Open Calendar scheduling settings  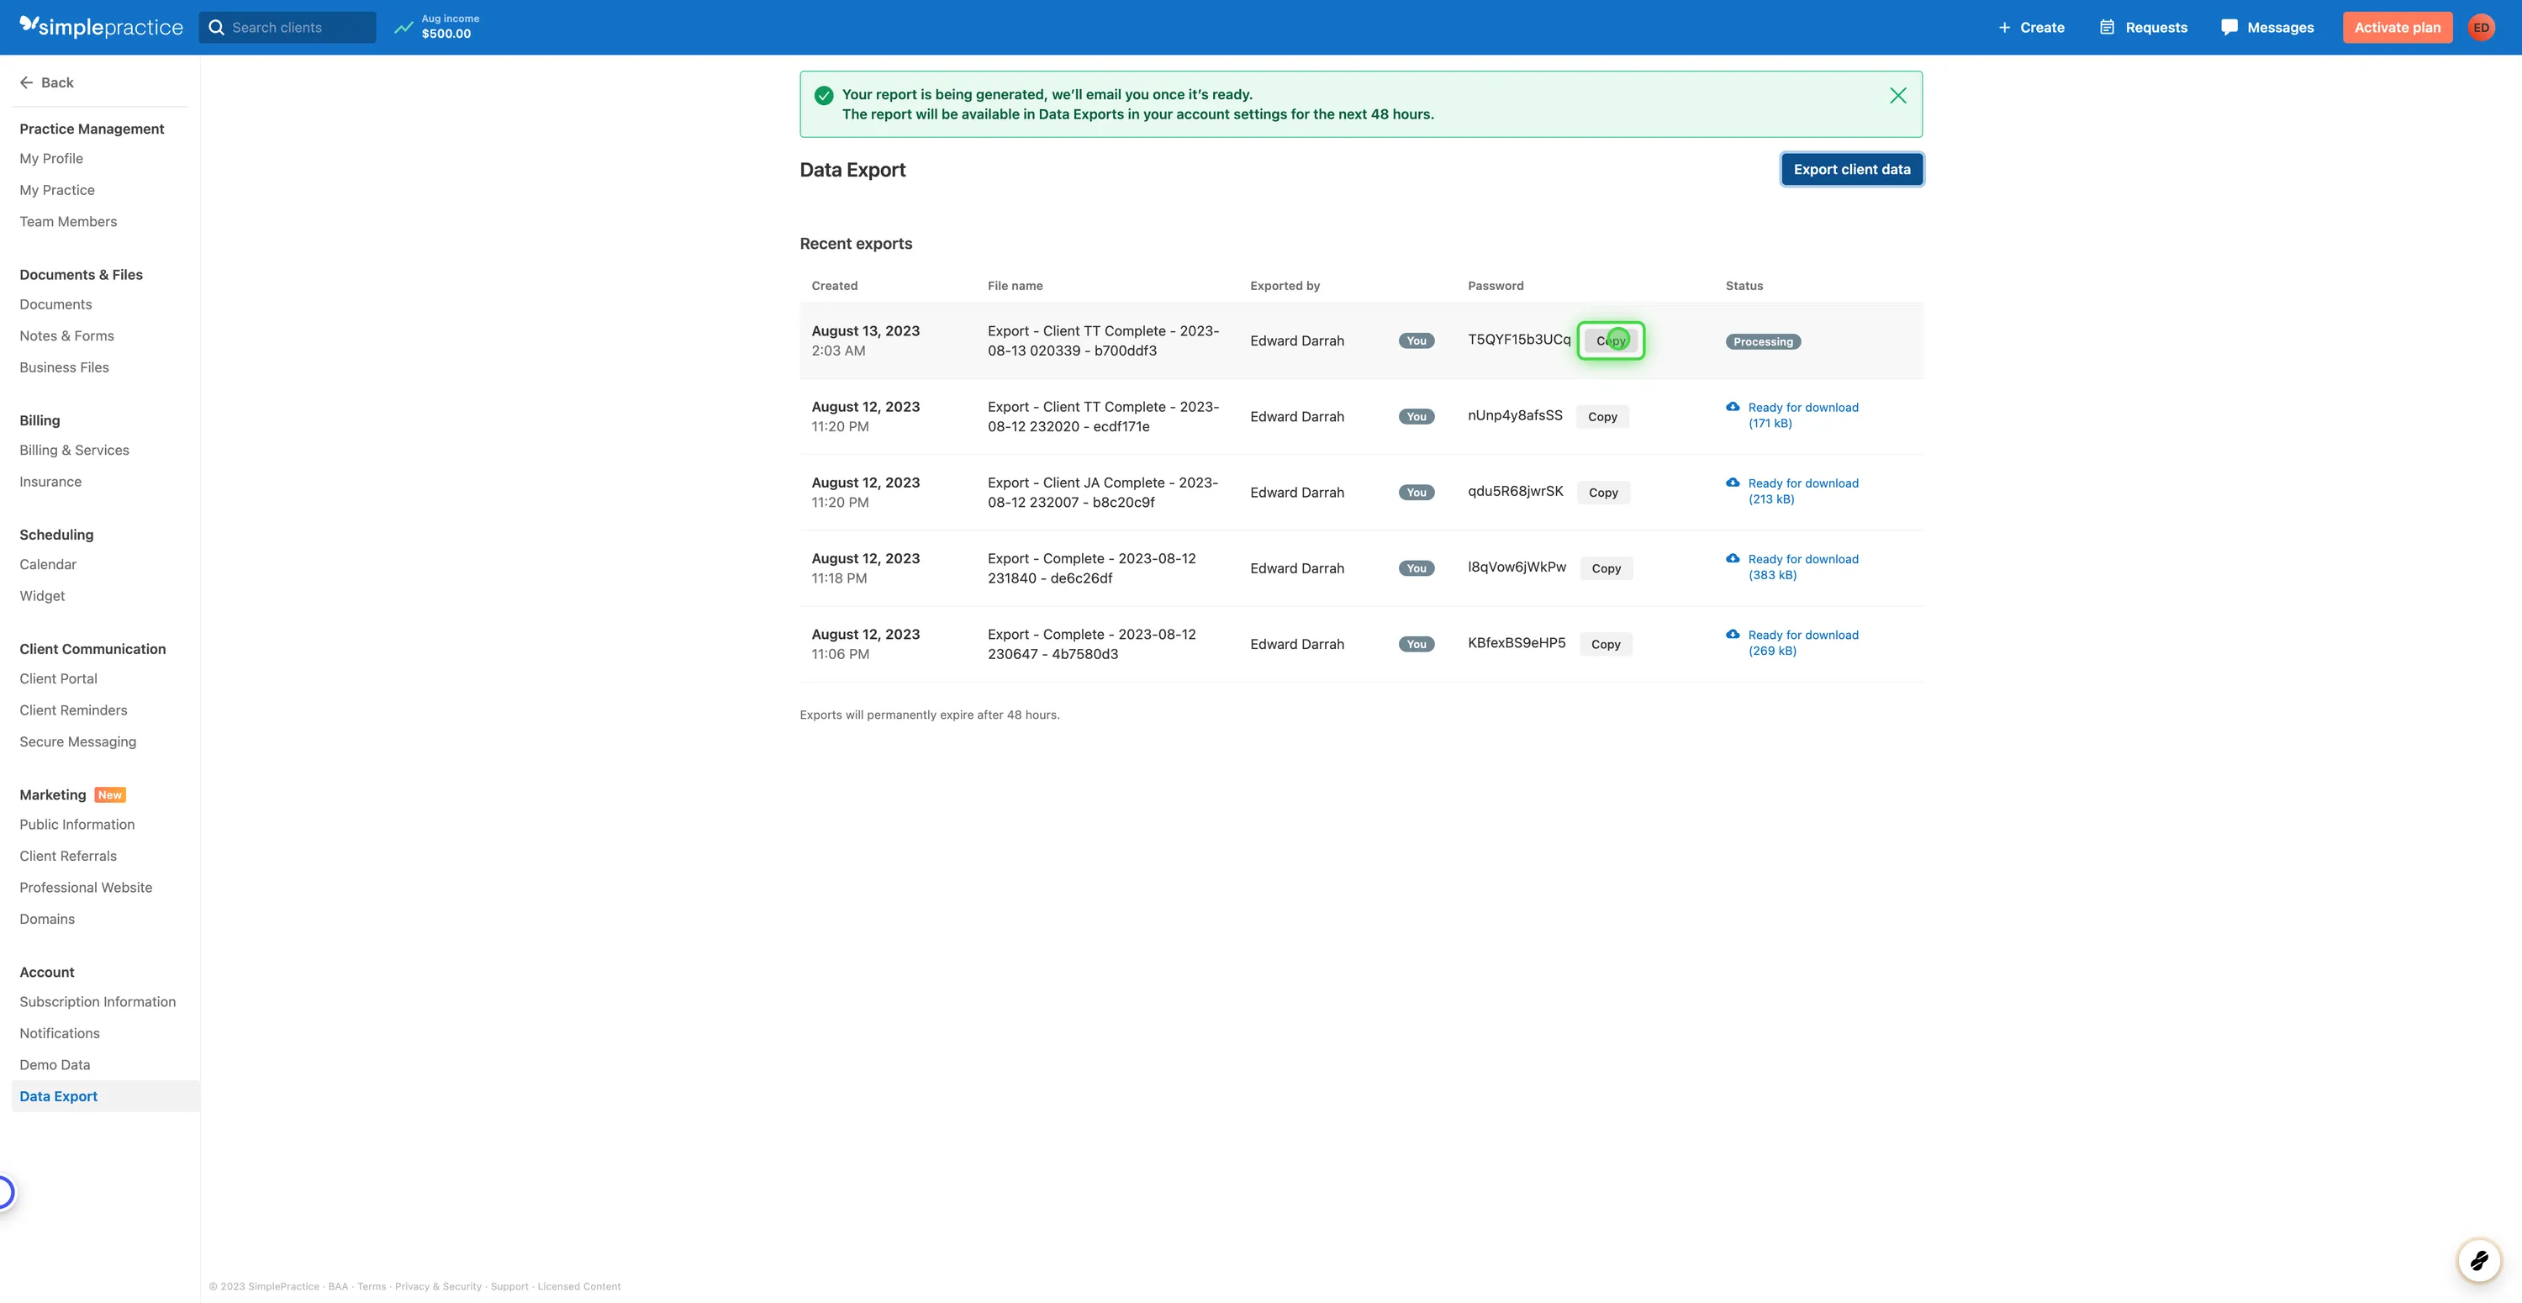tap(47, 565)
